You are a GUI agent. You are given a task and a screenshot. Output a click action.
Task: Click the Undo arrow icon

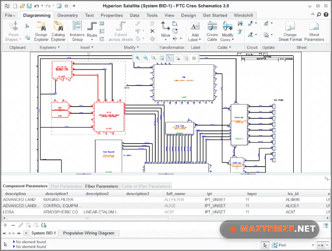(36, 6)
